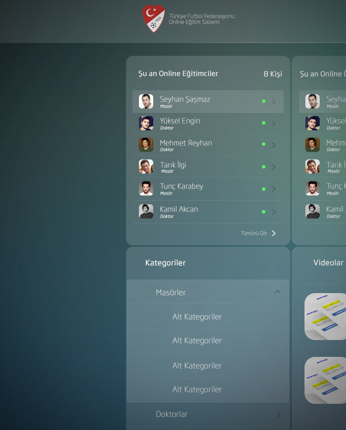346x430 pixels.
Task: Open the first video thumbnail under Videolar
Action: pos(325,316)
